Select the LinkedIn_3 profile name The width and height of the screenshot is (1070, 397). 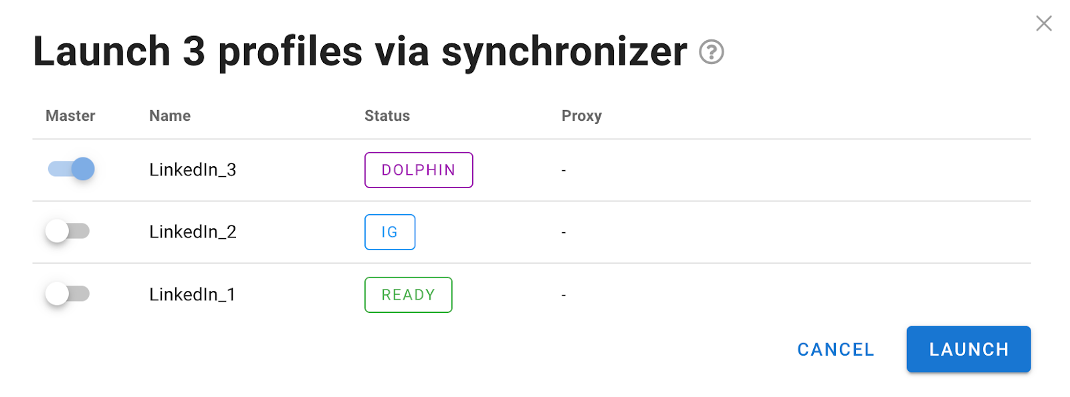pyautogui.click(x=193, y=170)
